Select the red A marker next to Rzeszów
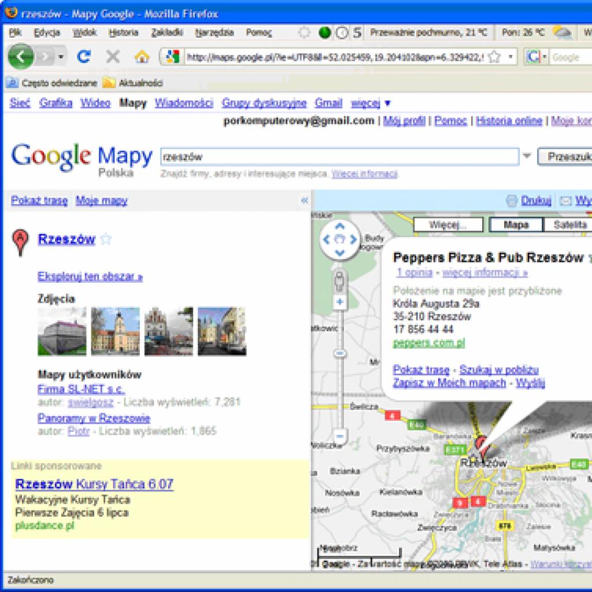The width and height of the screenshot is (592, 592). point(20,242)
